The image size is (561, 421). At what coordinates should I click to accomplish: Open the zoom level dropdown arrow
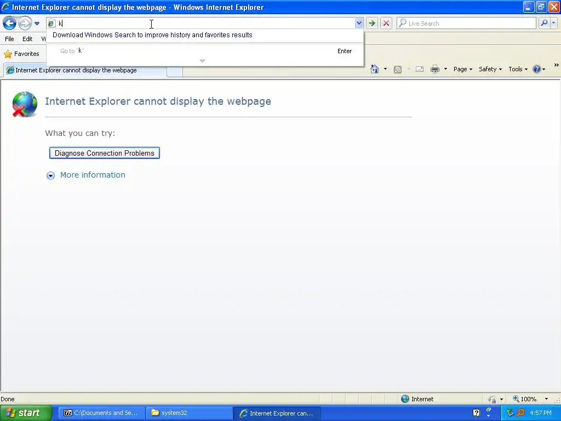[x=546, y=399]
